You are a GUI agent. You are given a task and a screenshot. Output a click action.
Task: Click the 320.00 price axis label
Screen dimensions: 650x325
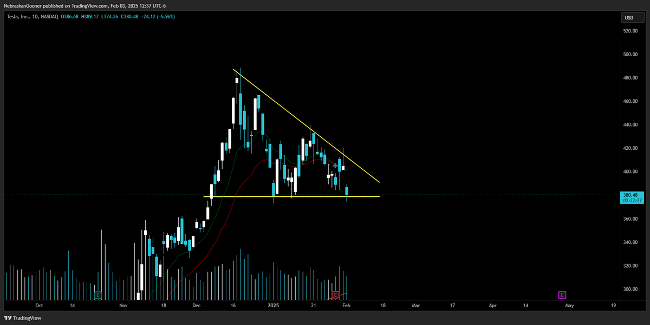[630, 266]
